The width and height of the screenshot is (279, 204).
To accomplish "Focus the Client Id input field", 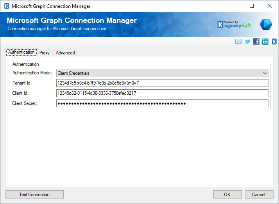I will 162,93.
